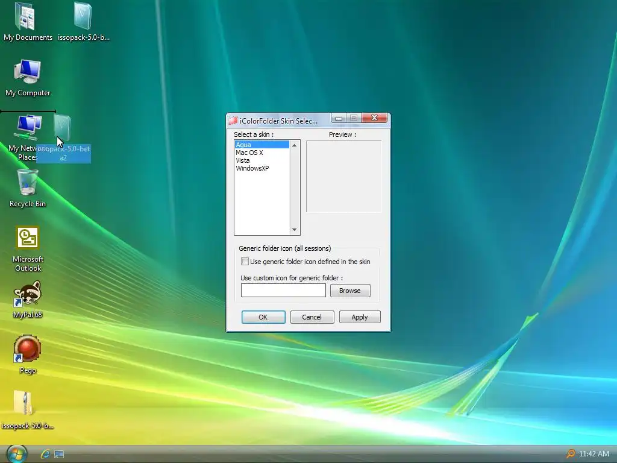Open the Windows Start orb
The image size is (617, 463).
(16, 454)
